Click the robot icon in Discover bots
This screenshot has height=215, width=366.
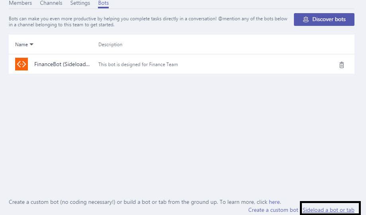point(306,20)
